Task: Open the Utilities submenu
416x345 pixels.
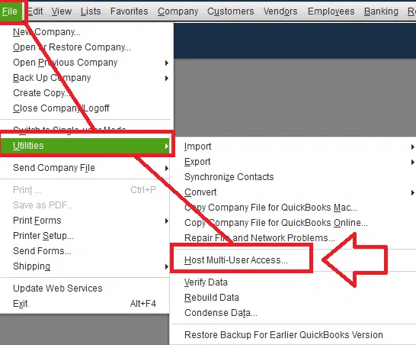Action: (85, 146)
